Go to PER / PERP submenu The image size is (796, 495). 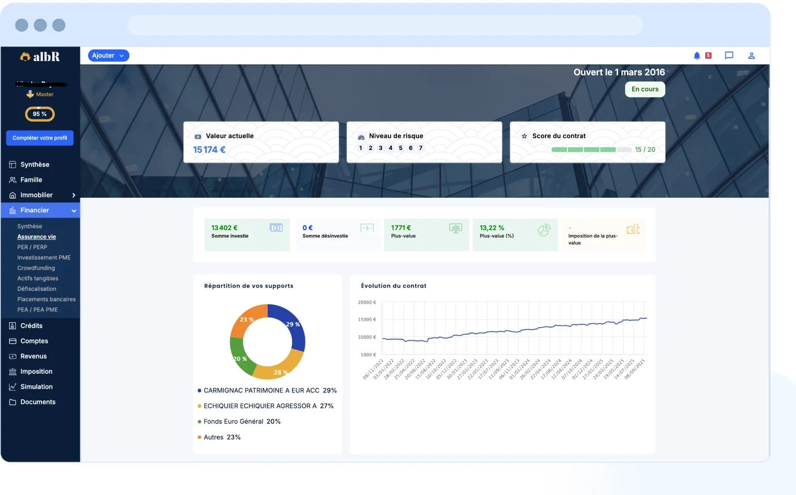coord(32,247)
